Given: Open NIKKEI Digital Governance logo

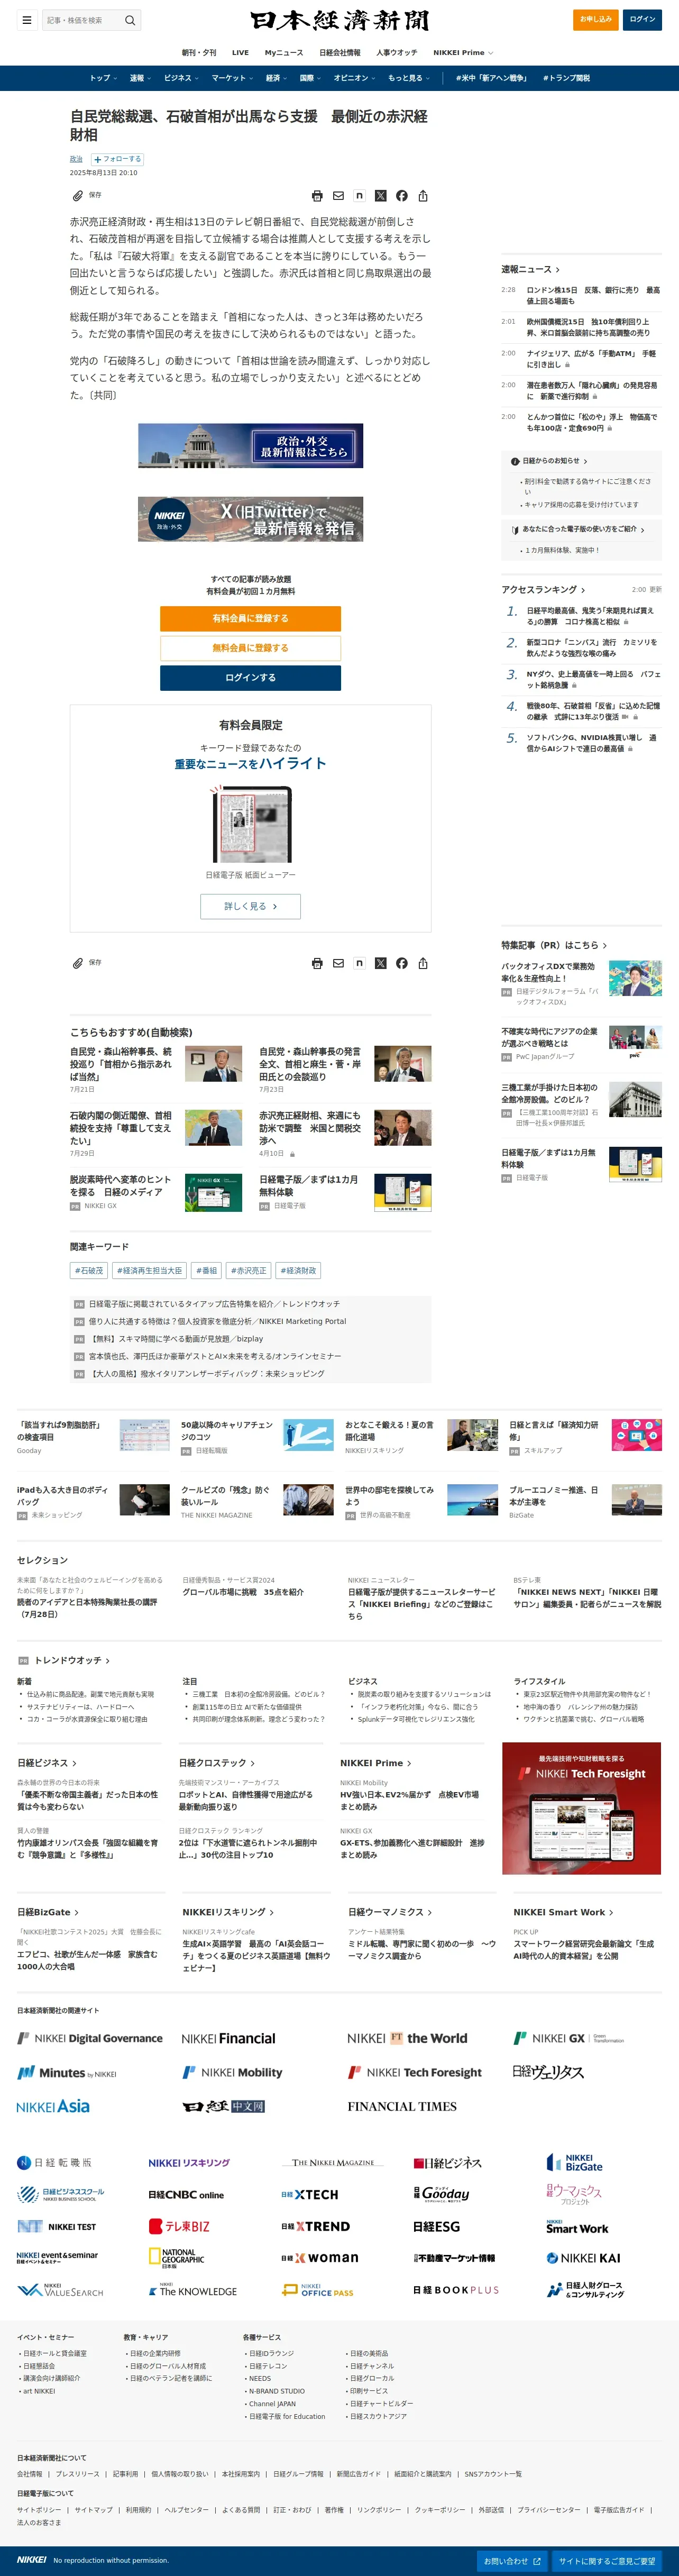Looking at the screenshot, I should coord(90,2038).
